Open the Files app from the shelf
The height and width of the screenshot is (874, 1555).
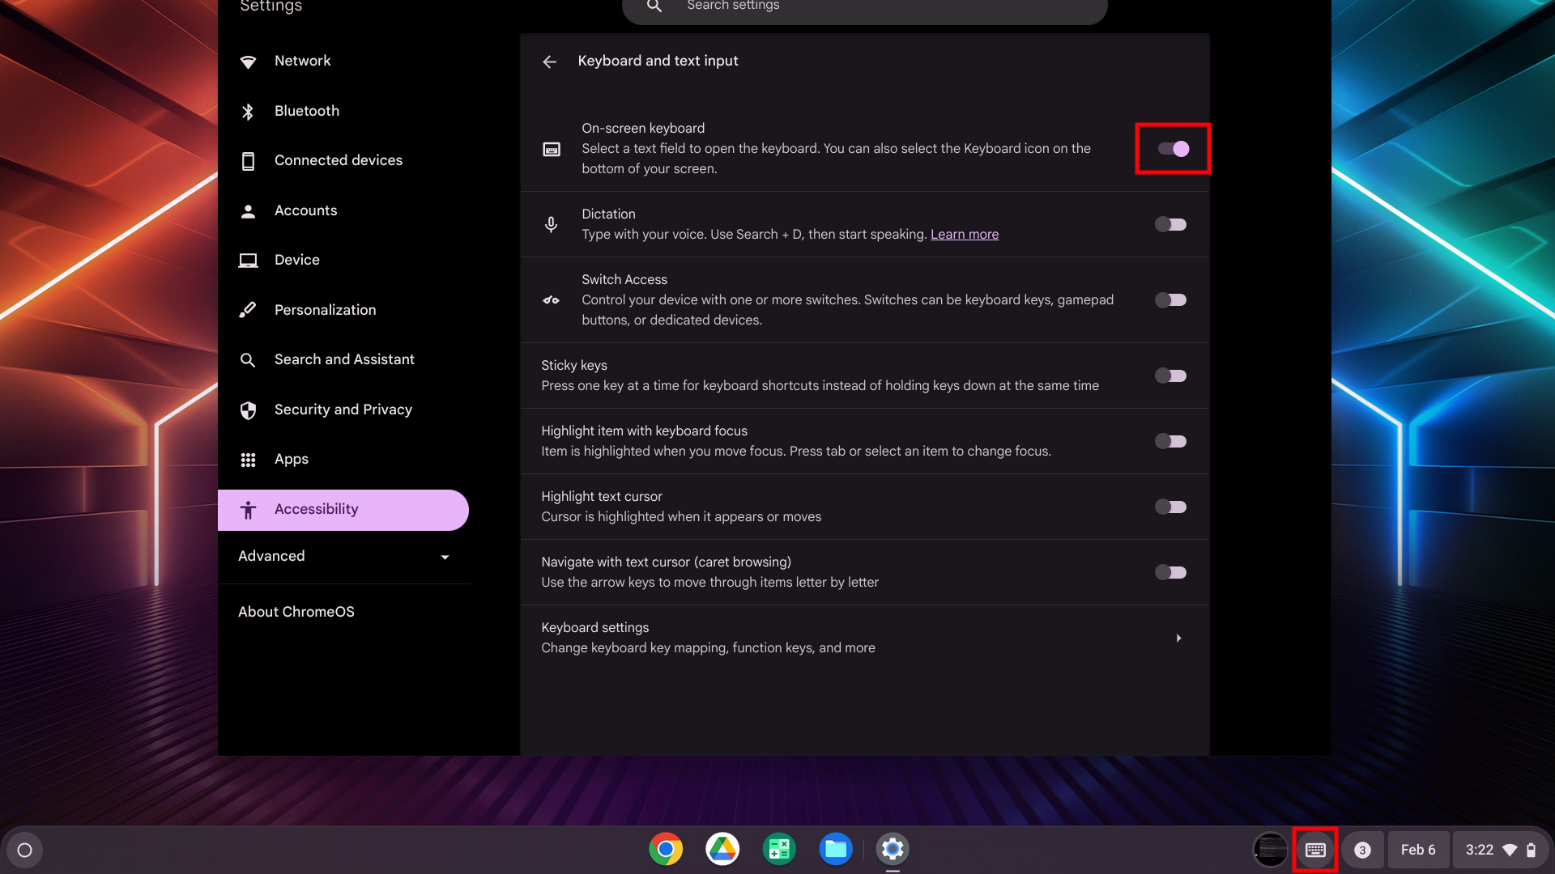836,850
